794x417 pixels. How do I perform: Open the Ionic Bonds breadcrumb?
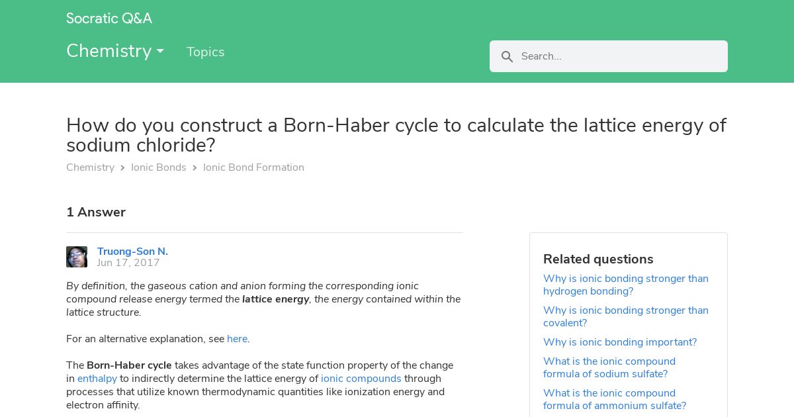point(159,167)
